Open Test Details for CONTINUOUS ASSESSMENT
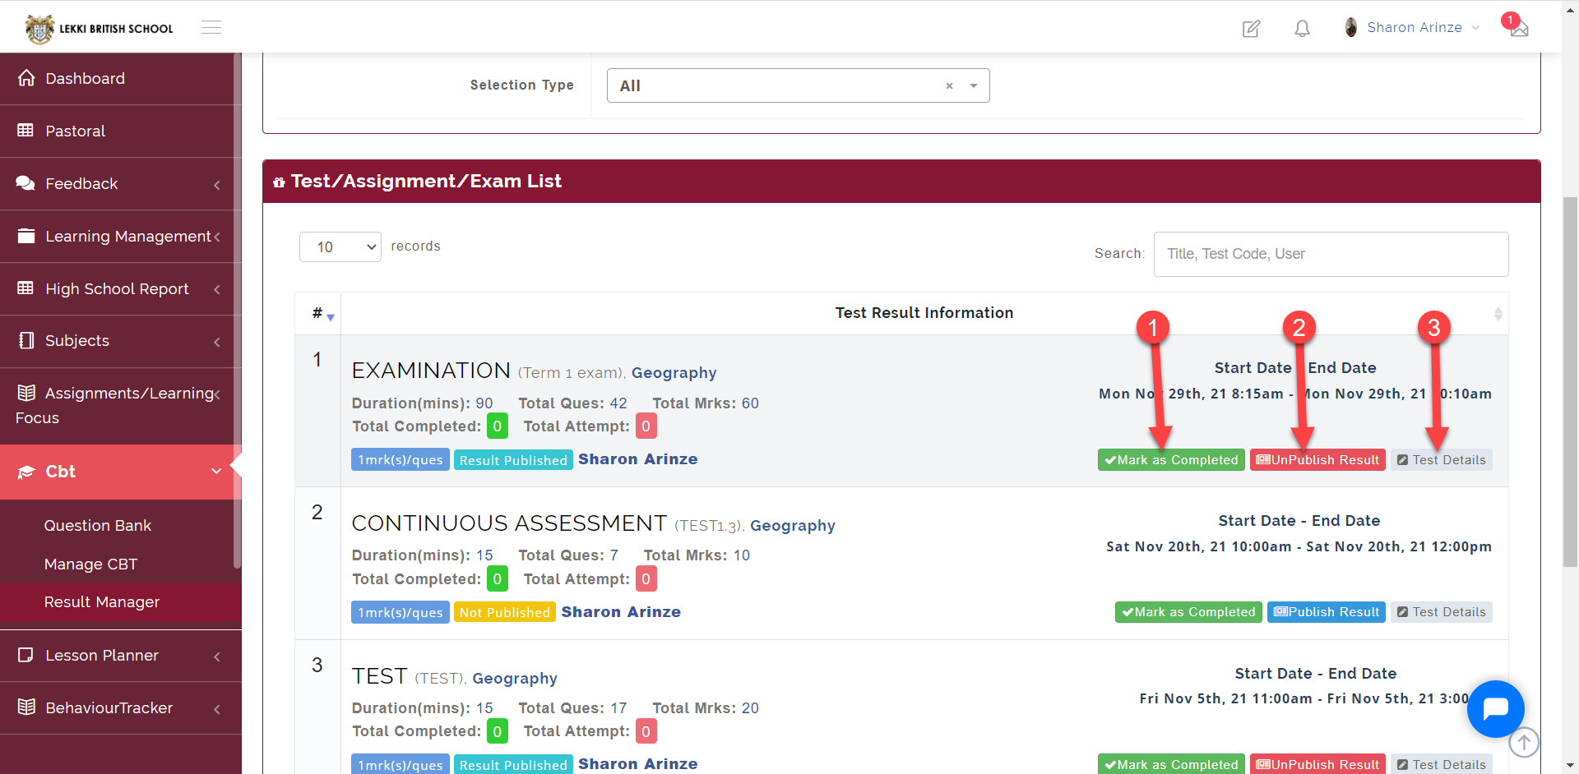This screenshot has height=774, width=1579. pos(1442,612)
